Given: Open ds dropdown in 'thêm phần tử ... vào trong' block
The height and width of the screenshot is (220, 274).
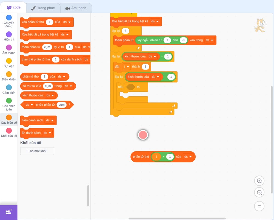Looking at the screenshot, I should point(209,40).
